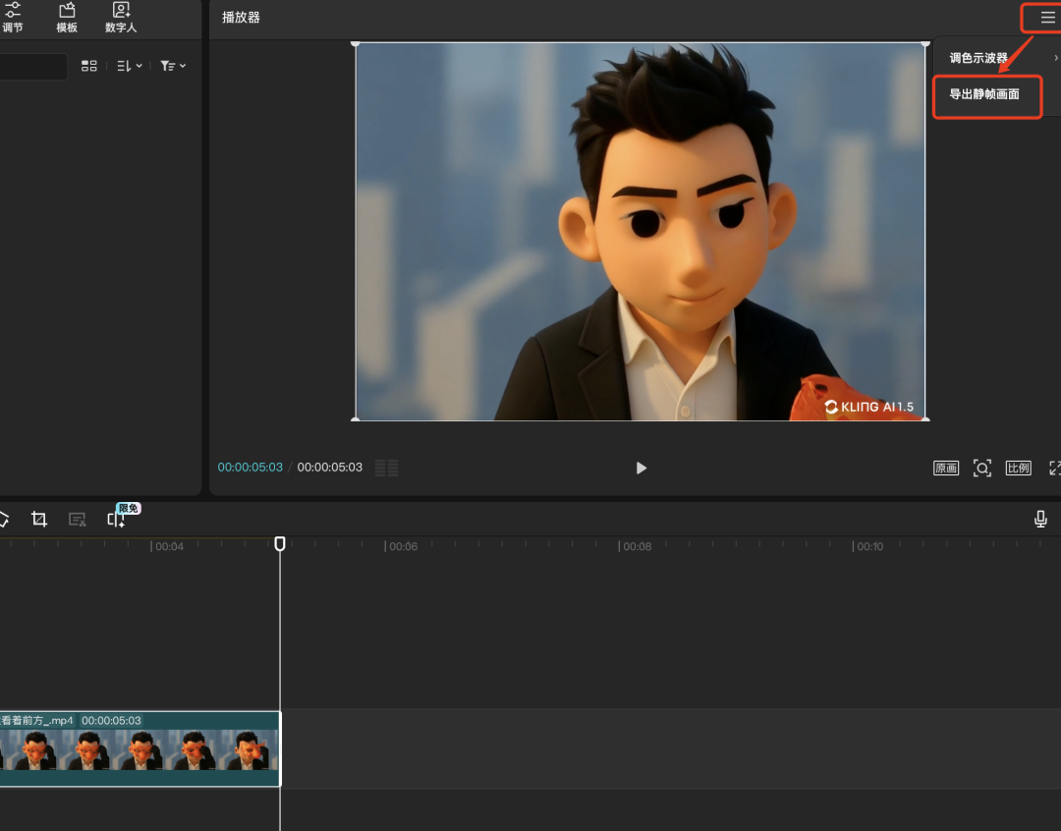Select the 数字人 digital human panel

pos(120,18)
